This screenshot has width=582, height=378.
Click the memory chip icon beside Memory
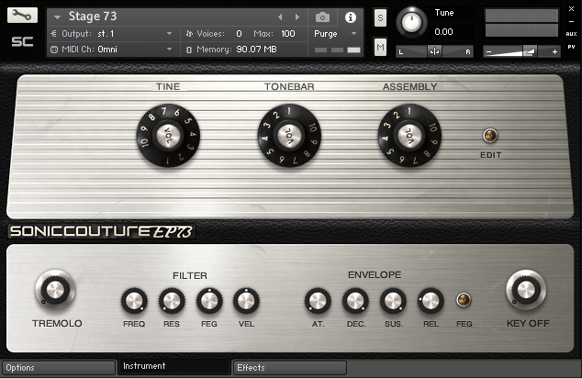pos(189,50)
